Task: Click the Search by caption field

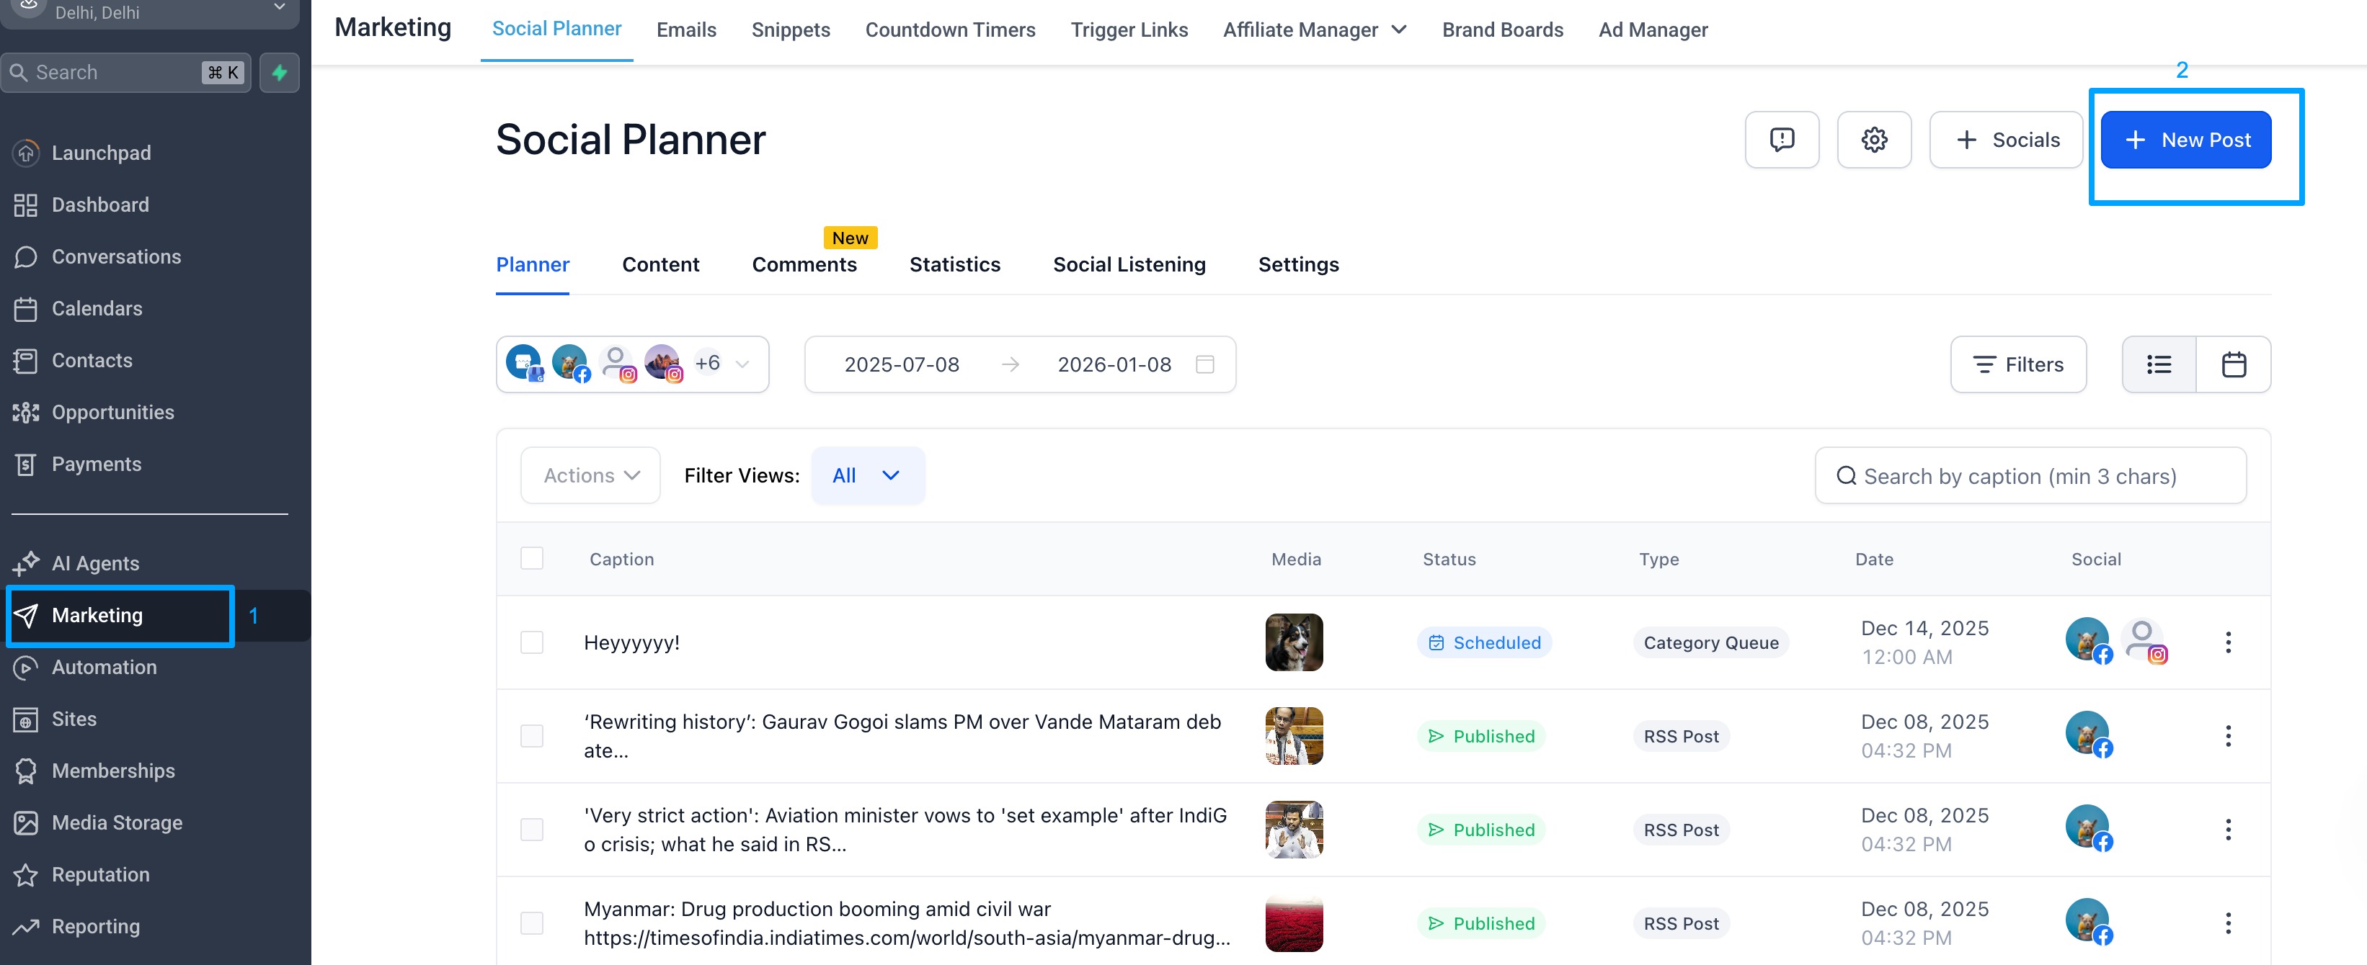Action: (2030, 475)
